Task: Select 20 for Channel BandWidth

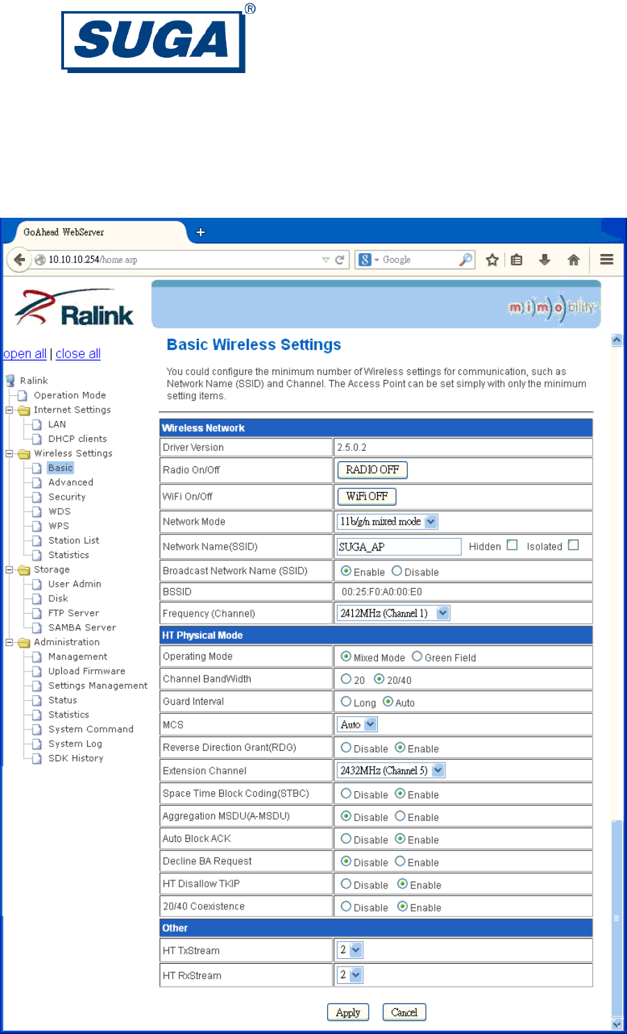Action: coord(346,678)
